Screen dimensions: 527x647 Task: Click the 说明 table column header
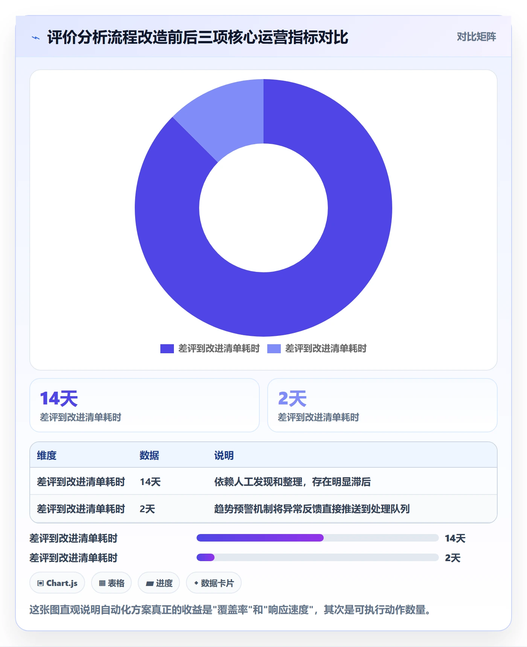224,455
